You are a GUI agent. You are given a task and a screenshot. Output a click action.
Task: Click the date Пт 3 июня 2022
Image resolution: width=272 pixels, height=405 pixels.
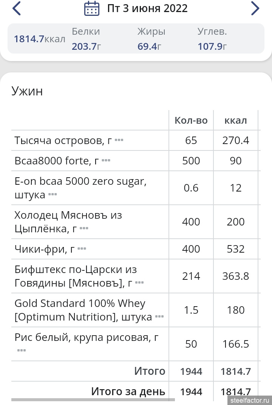pos(147,9)
